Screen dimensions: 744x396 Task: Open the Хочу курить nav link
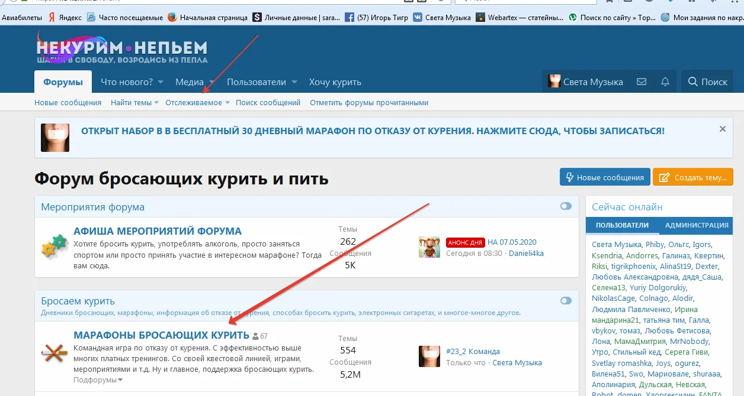click(x=335, y=82)
